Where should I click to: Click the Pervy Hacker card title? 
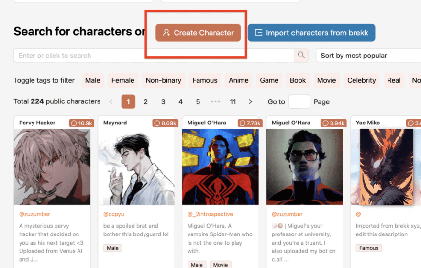pyautogui.click(x=37, y=123)
